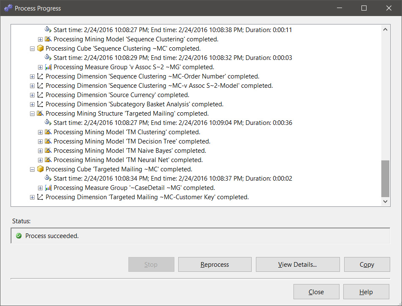Click the mining model icon for 'TM Neural Net'
402x306 pixels.
[x=48, y=160]
